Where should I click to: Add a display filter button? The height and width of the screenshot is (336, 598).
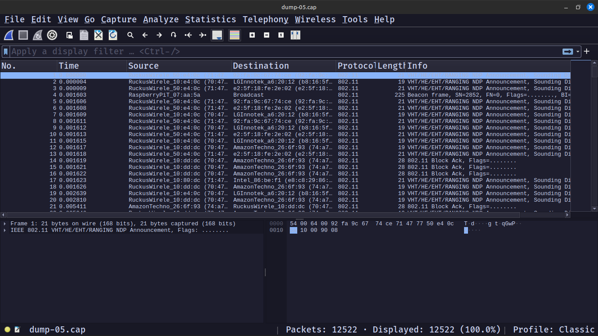click(x=587, y=52)
